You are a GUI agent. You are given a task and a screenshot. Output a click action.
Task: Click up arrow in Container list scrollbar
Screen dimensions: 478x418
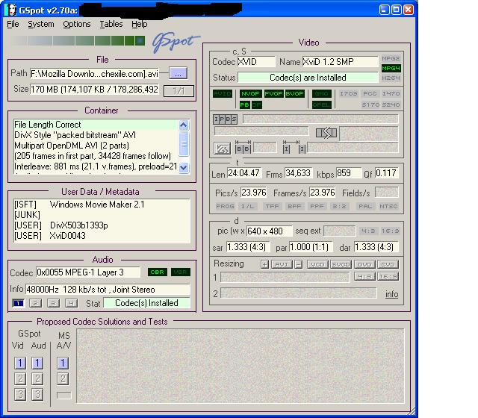184,125
